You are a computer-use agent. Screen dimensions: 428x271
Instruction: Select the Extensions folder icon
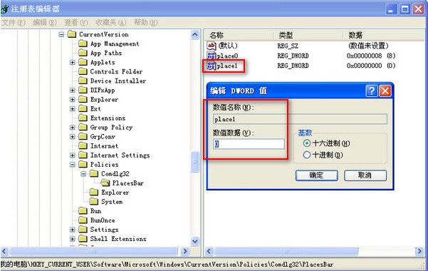pyautogui.click(x=83, y=118)
